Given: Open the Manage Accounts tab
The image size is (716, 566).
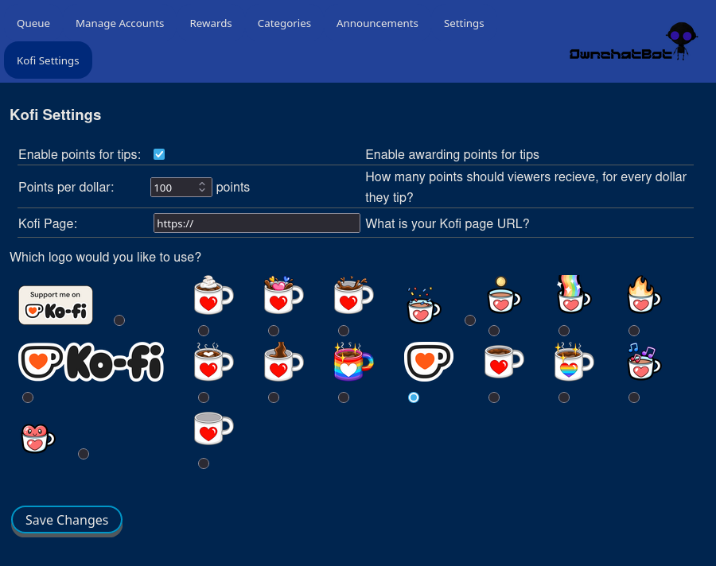Looking at the screenshot, I should 119,23.
